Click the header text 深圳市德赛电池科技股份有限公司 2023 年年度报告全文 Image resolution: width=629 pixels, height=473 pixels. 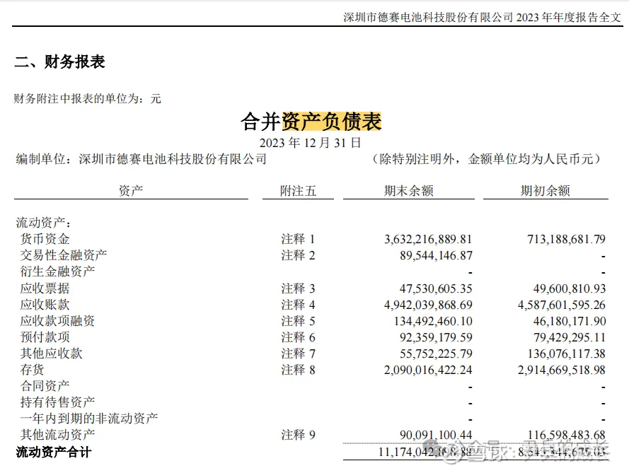(x=482, y=17)
